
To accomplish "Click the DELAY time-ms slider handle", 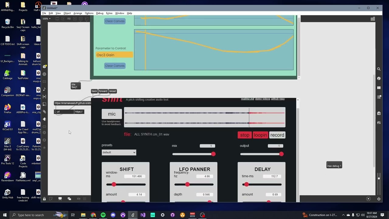I will pyautogui.click(x=246, y=184).
